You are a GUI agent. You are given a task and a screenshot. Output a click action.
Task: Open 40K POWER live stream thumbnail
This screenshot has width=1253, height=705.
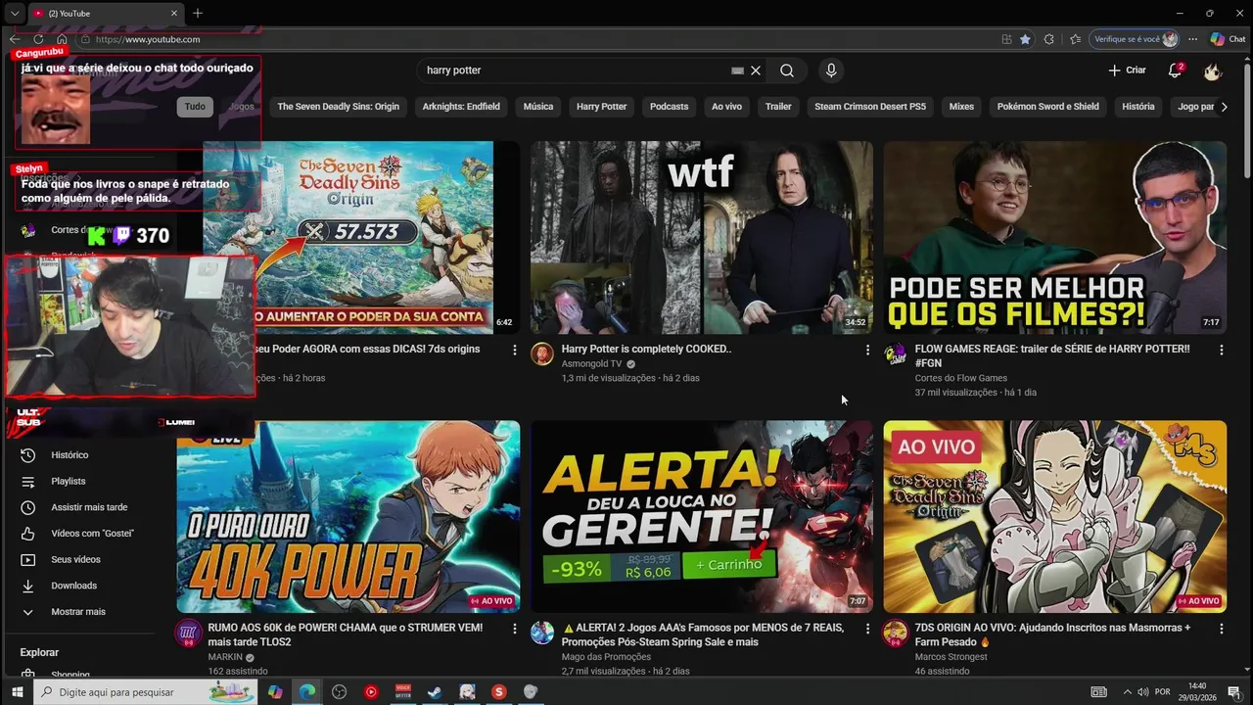tap(348, 517)
